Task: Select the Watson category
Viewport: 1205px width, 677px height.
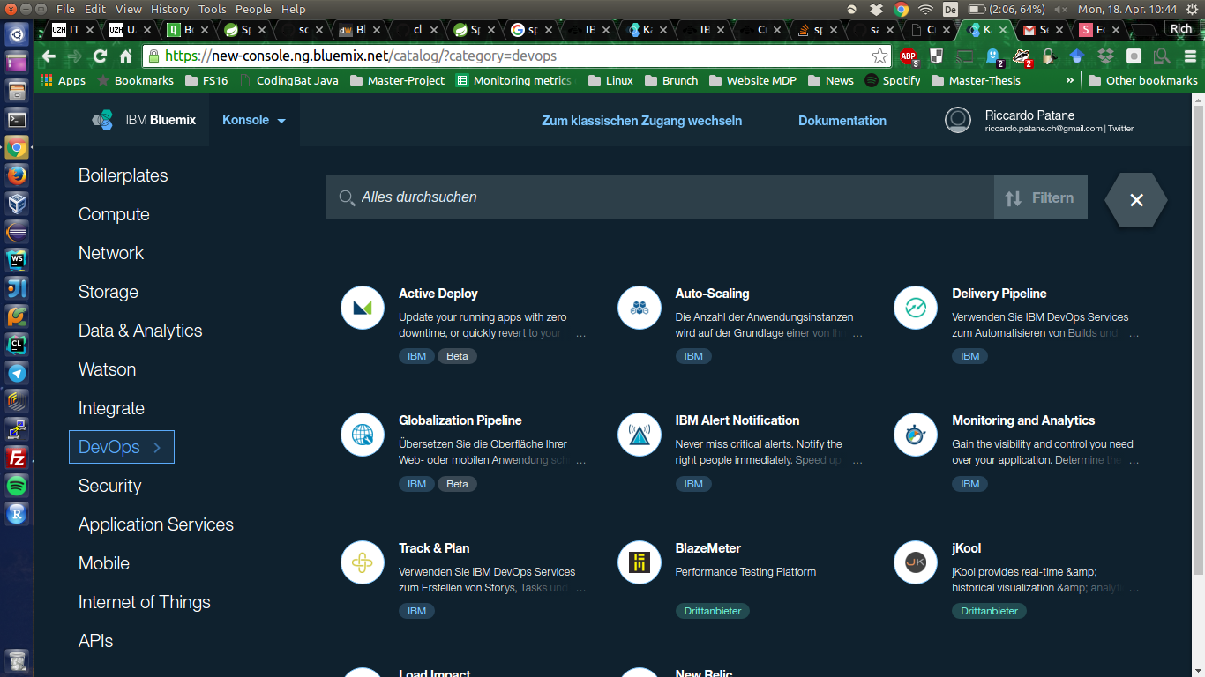Action: pos(108,369)
